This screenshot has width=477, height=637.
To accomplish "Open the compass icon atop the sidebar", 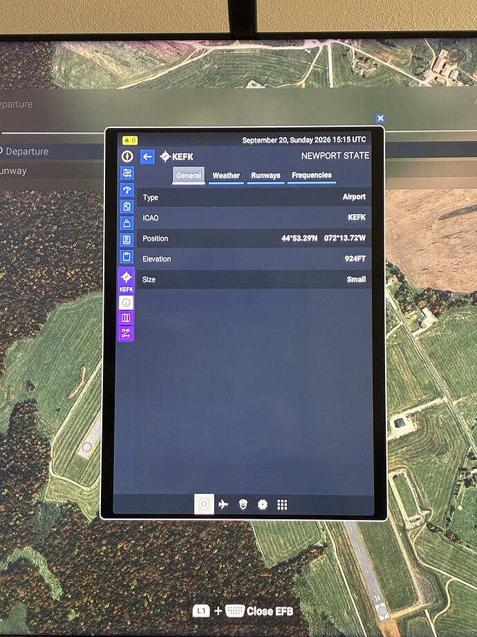I will [127, 156].
